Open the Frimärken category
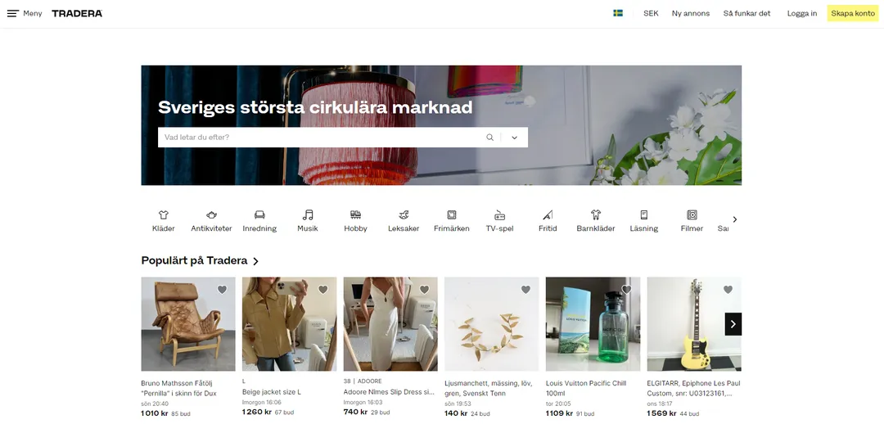This screenshot has height=424, width=884. pyautogui.click(x=452, y=221)
